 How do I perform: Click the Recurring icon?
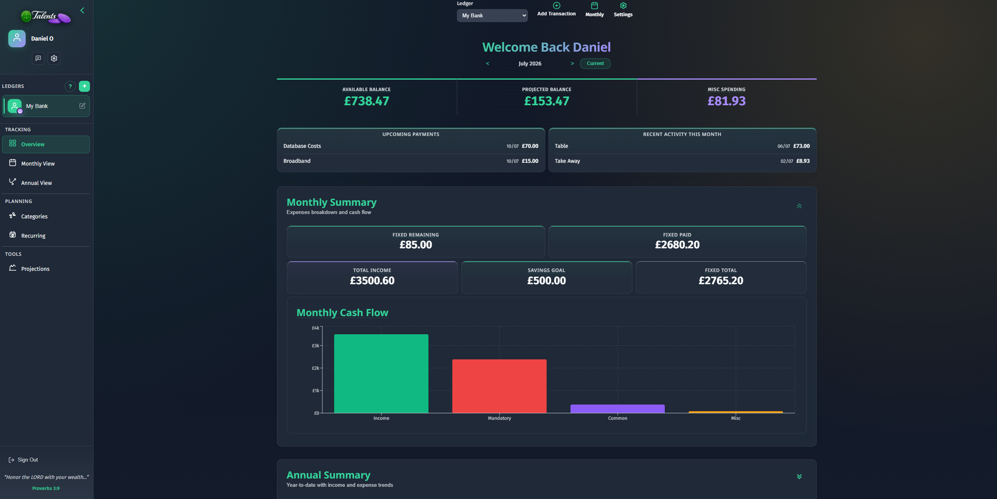(13, 235)
